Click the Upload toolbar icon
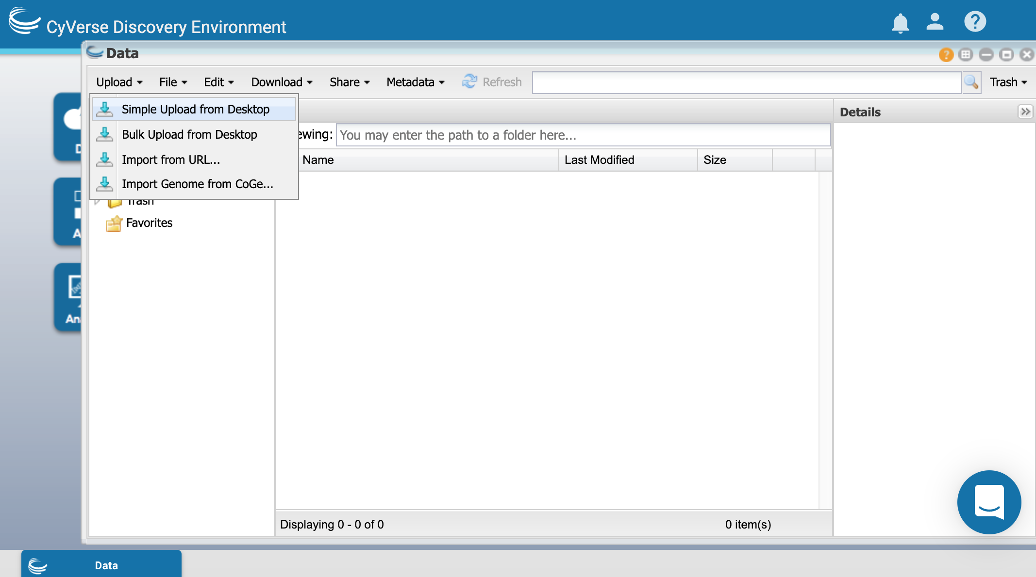 coord(116,81)
